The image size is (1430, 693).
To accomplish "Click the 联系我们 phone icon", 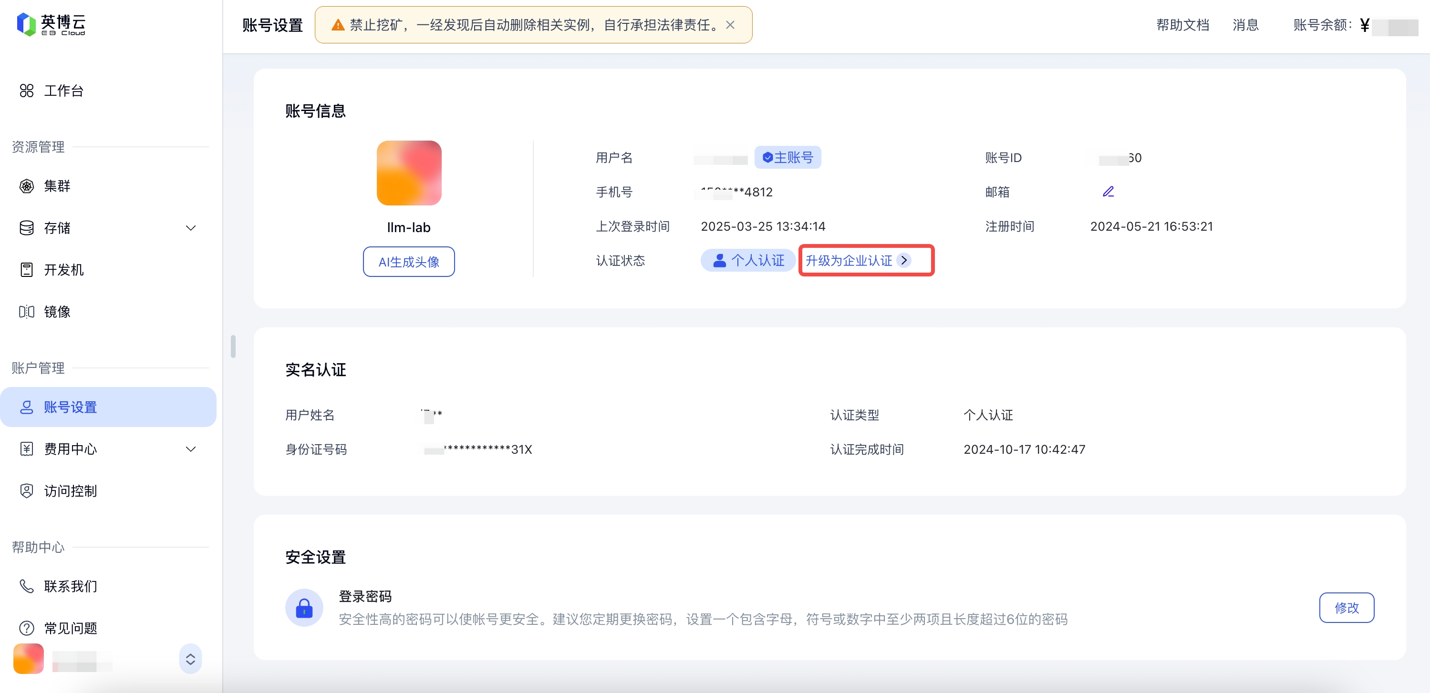I will 26,586.
